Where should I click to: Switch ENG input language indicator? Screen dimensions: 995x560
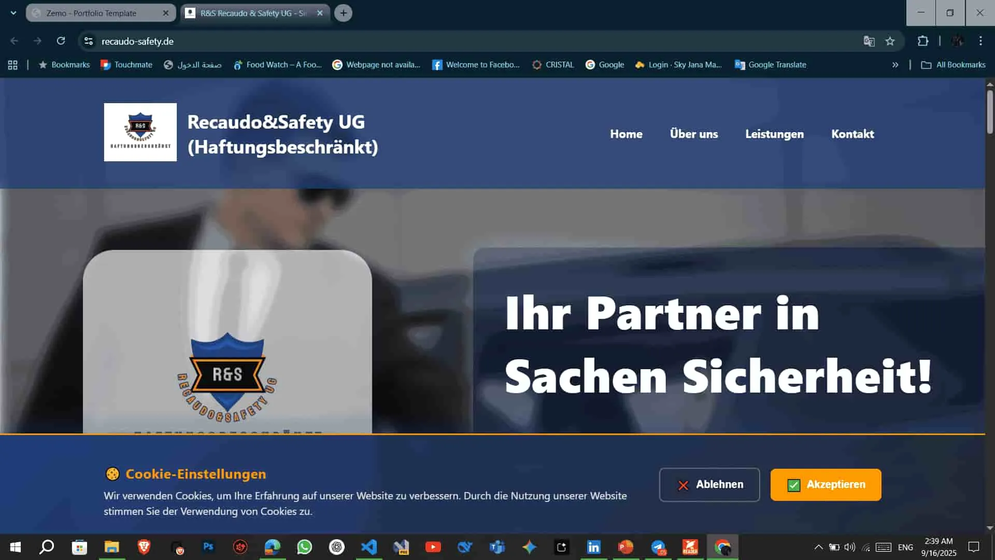[905, 547]
